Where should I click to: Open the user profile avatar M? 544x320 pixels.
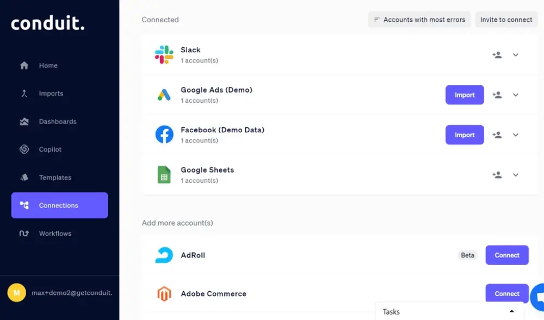pyautogui.click(x=16, y=293)
